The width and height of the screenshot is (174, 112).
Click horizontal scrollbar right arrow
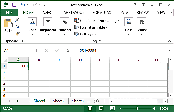tap(165, 101)
